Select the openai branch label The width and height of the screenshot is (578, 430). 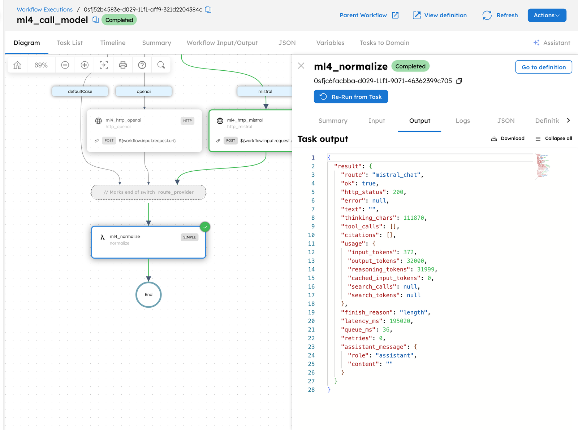click(144, 92)
